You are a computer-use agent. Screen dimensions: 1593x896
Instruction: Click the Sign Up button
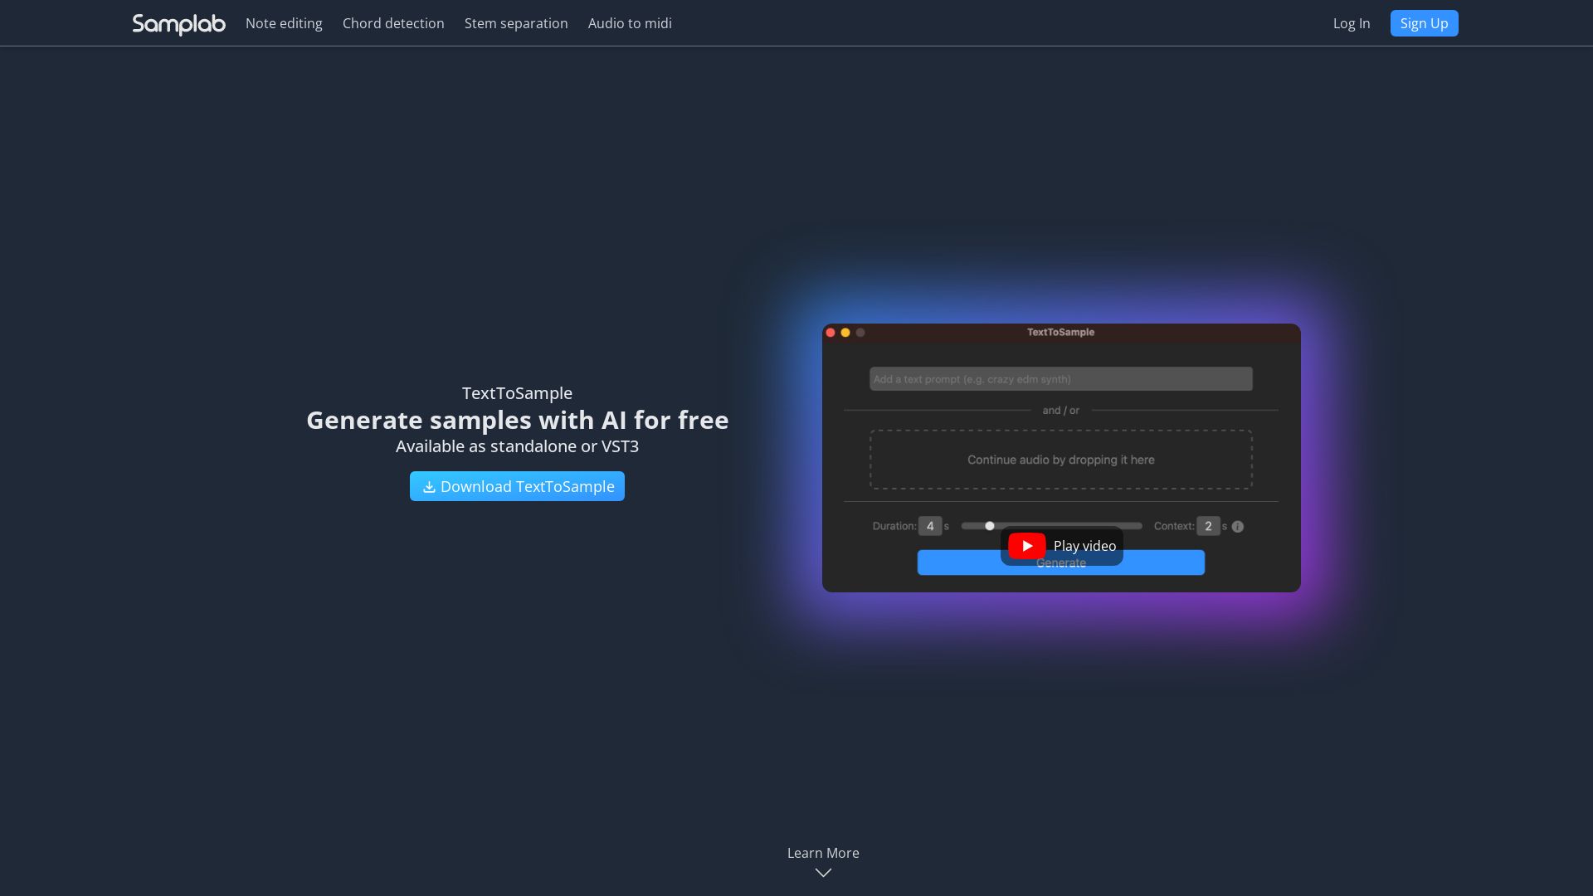1424,22
